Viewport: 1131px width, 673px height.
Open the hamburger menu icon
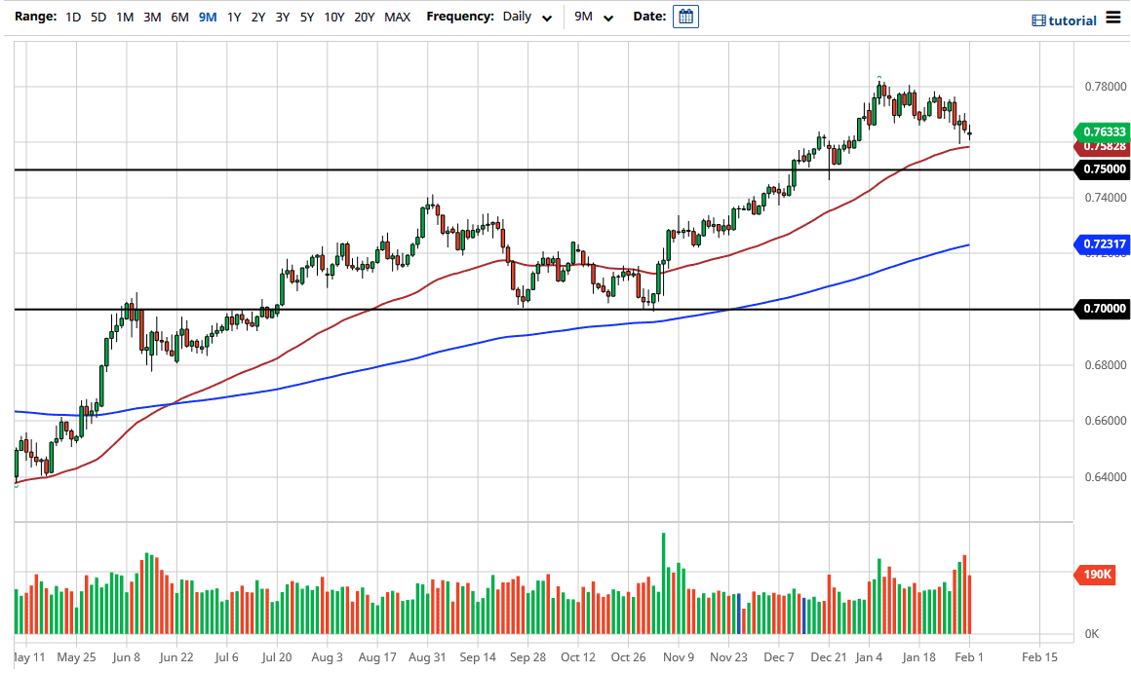tap(1113, 18)
